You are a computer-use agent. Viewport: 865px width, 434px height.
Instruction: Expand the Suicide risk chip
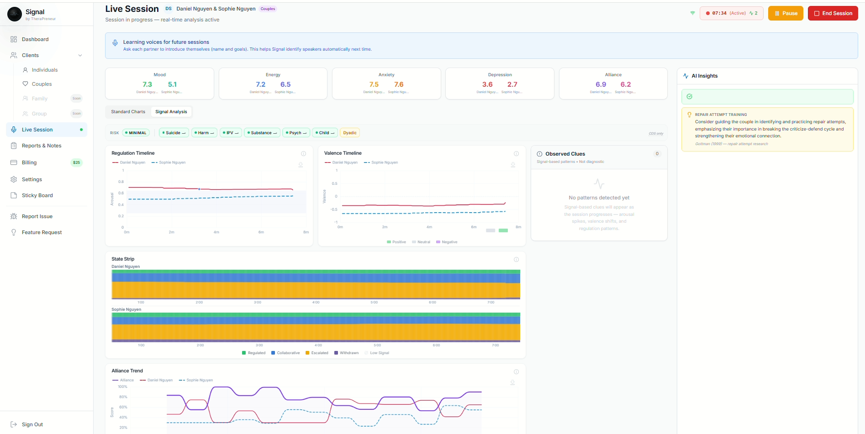[174, 132]
